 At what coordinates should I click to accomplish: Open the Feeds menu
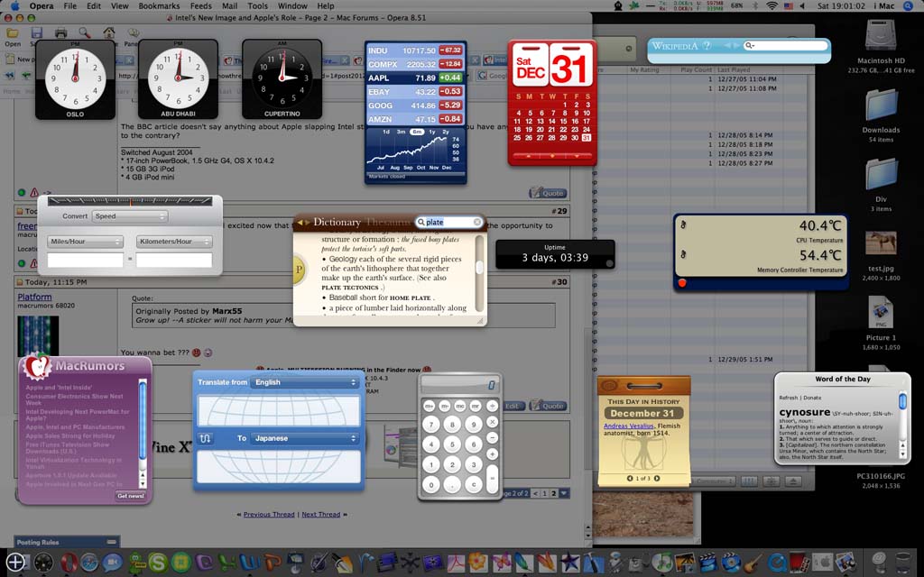[200, 6]
